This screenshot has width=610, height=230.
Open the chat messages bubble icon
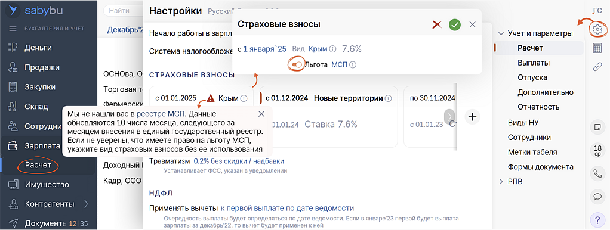pyautogui.click(x=596, y=197)
